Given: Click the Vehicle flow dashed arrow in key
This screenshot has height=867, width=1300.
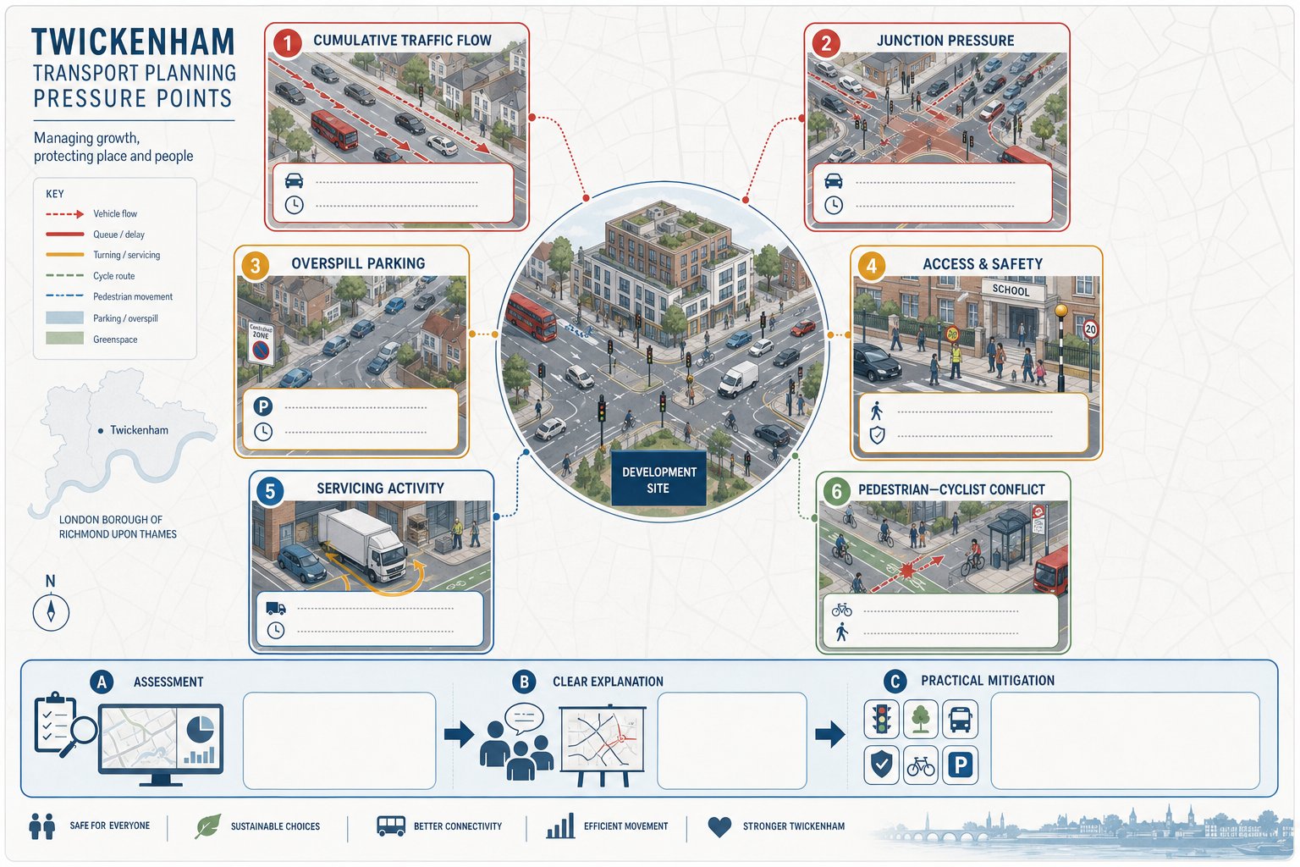Looking at the screenshot, I should [64, 214].
